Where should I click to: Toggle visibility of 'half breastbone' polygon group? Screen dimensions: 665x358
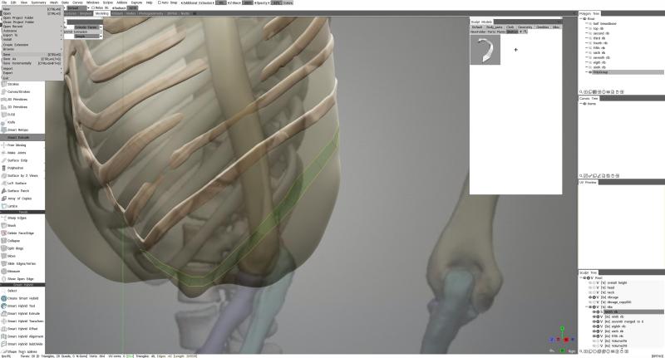point(590,24)
